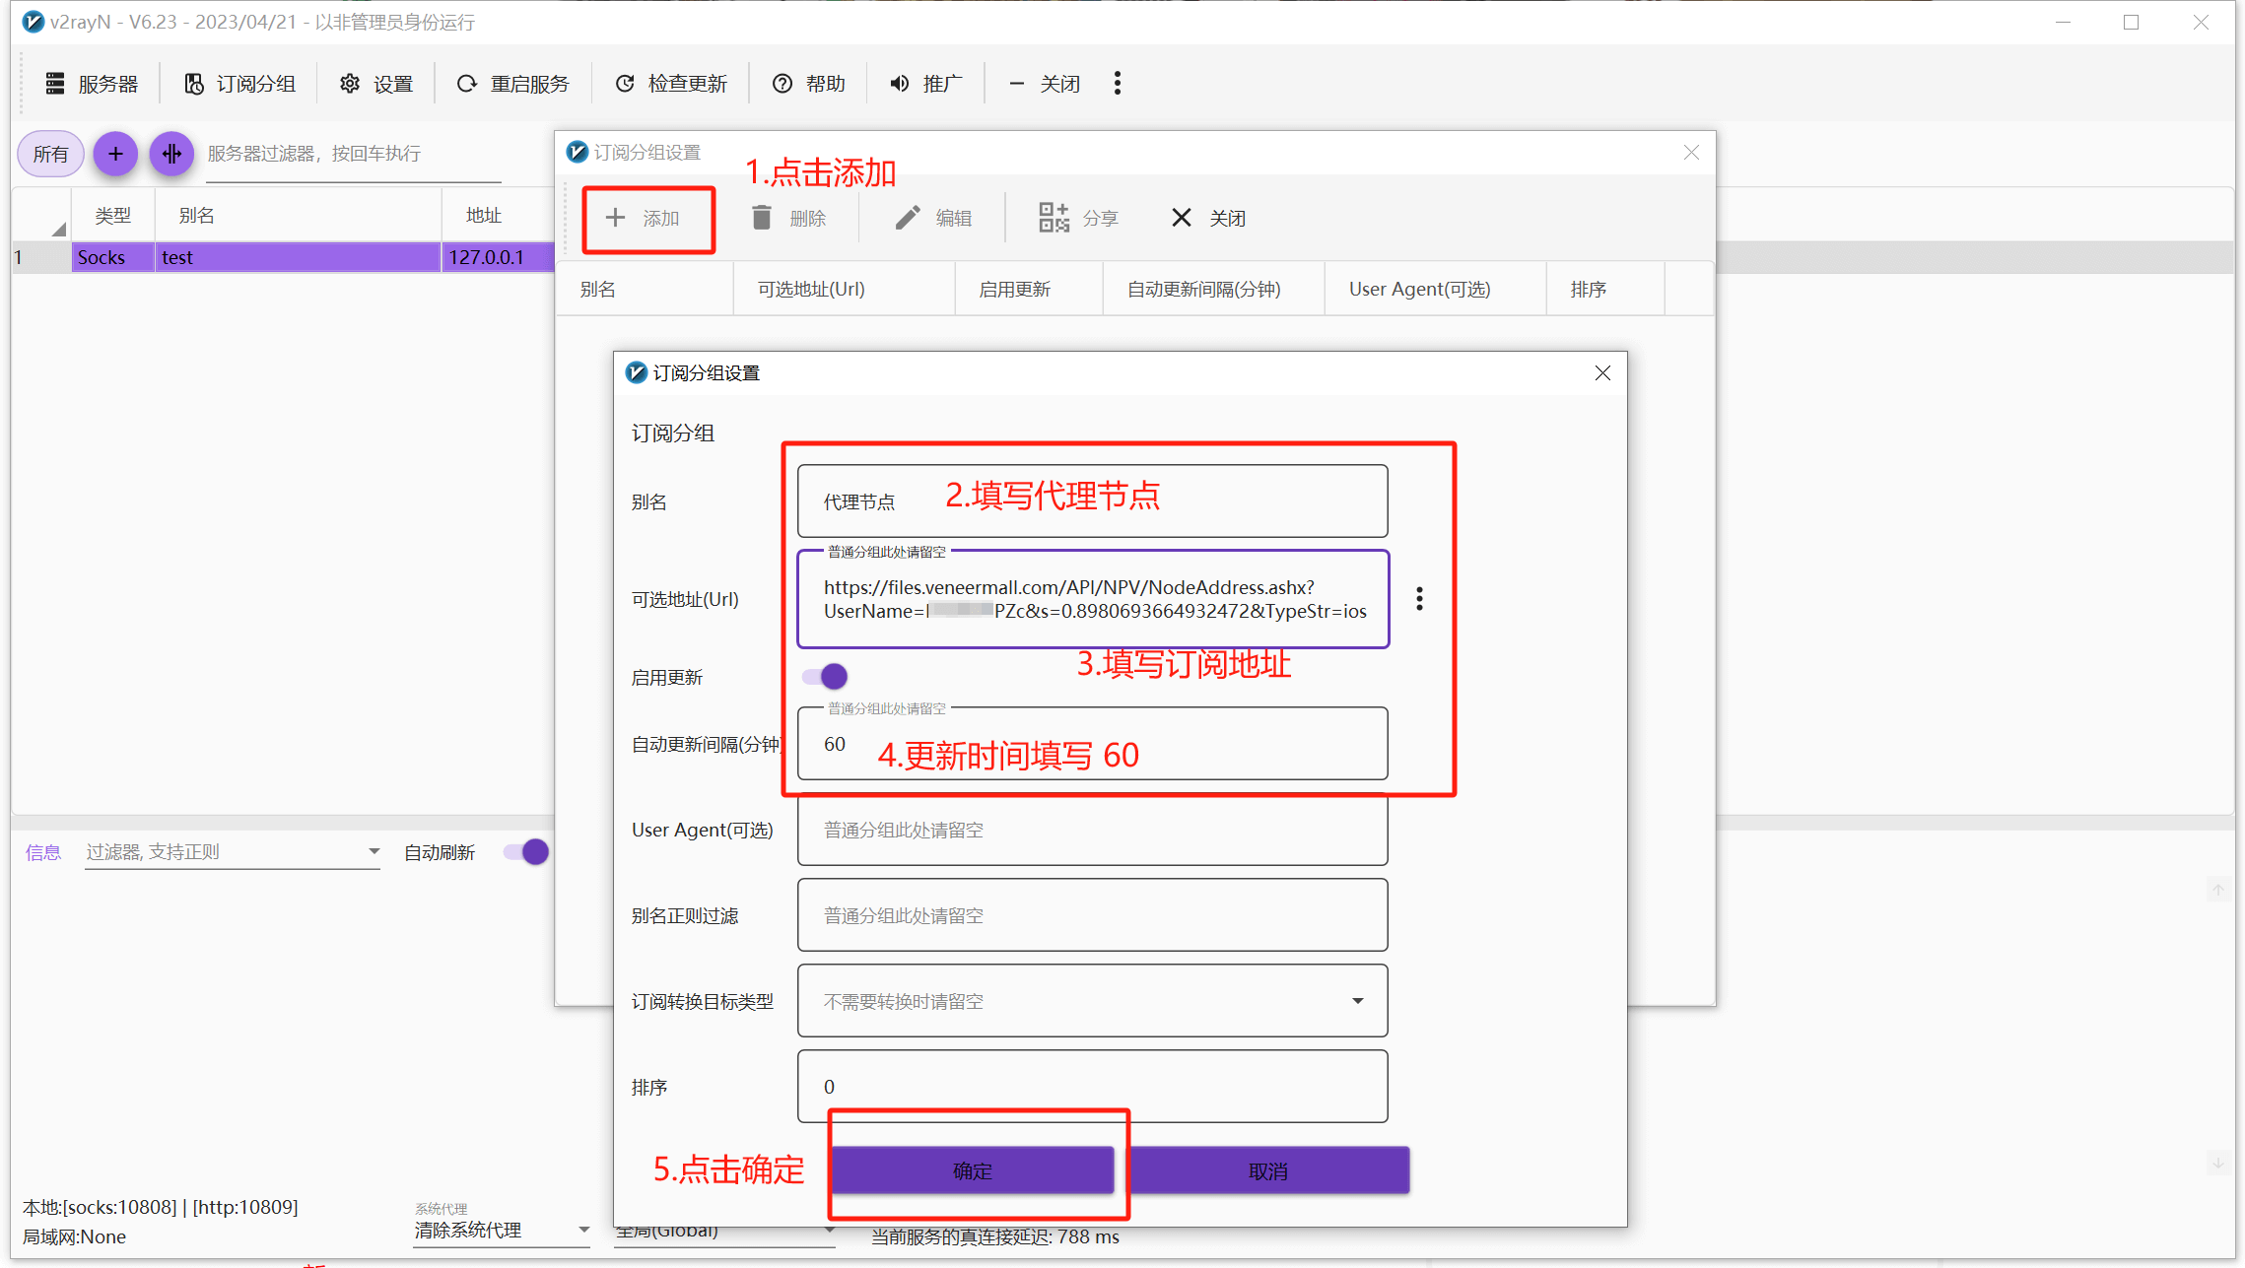Open three-dot menu beside Url field

click(1419, 599)
